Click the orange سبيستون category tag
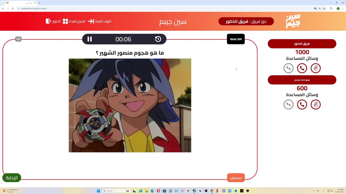Screen dimensions: 346x194 (236, 178)
